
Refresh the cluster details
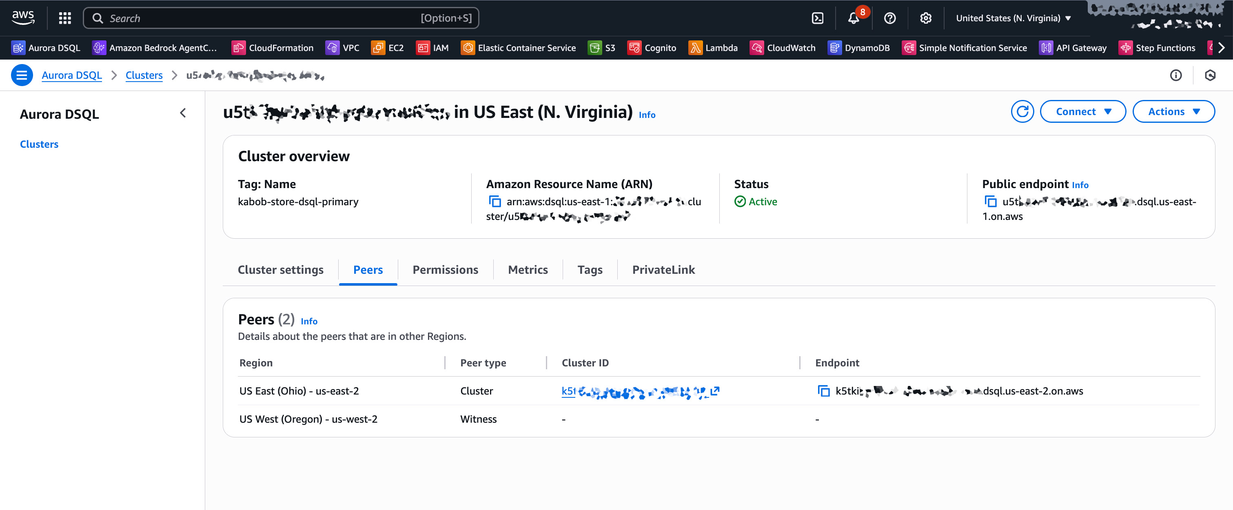(1022, 111)
